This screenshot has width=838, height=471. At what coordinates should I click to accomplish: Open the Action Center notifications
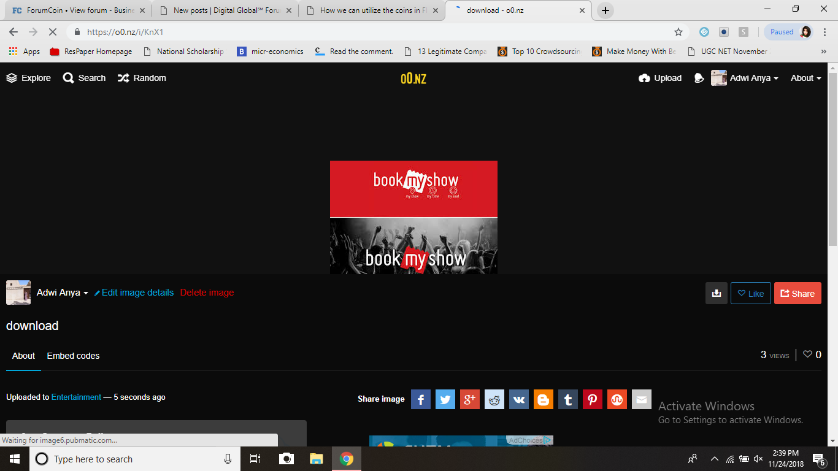tap(818, 459)
